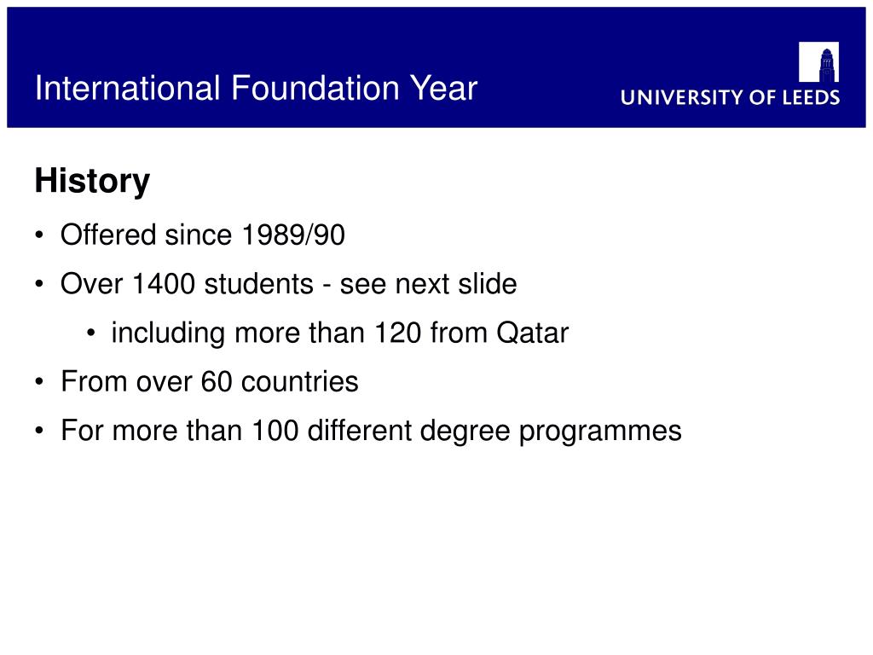Click the number 1400
The width and height of the screenshot is (873, 655).
[164, 283]
